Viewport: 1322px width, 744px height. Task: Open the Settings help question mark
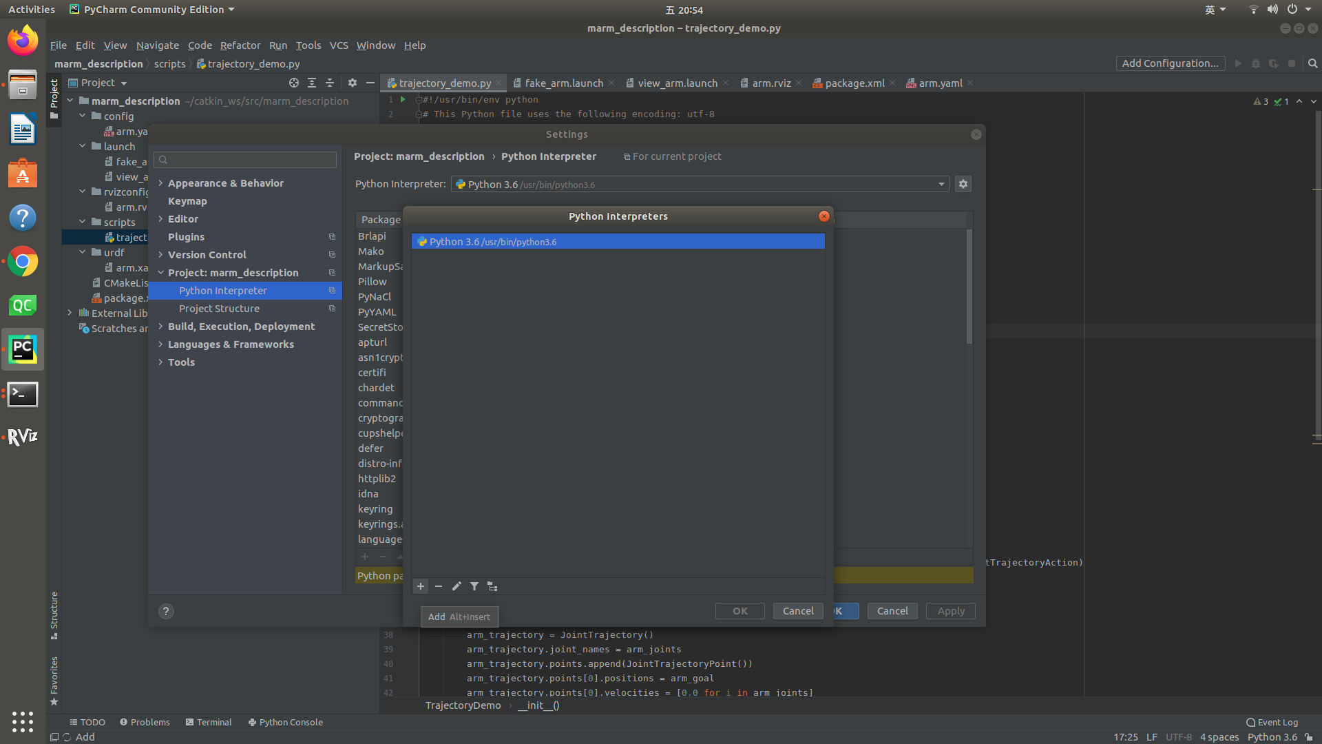(166, 611)
